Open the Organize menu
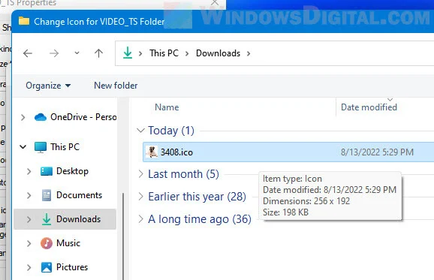 coord(48,86)
